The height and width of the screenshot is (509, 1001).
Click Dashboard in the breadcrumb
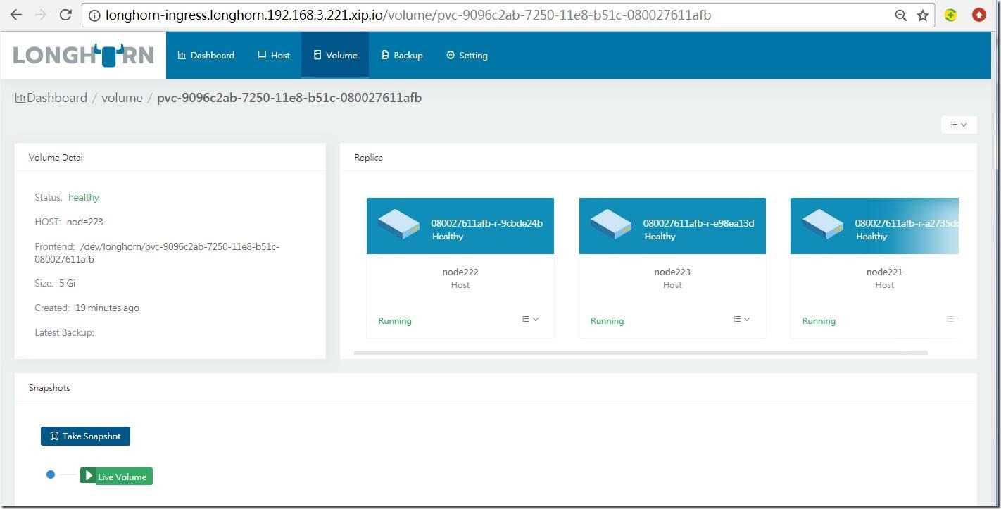click(51, 98)
